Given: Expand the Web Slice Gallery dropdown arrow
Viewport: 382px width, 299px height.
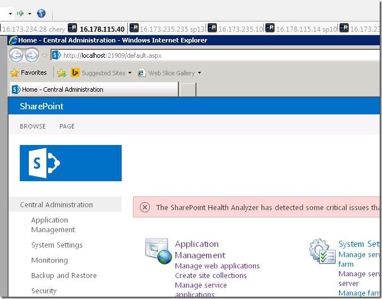Looking at the screenshot, I should [200, 73].
